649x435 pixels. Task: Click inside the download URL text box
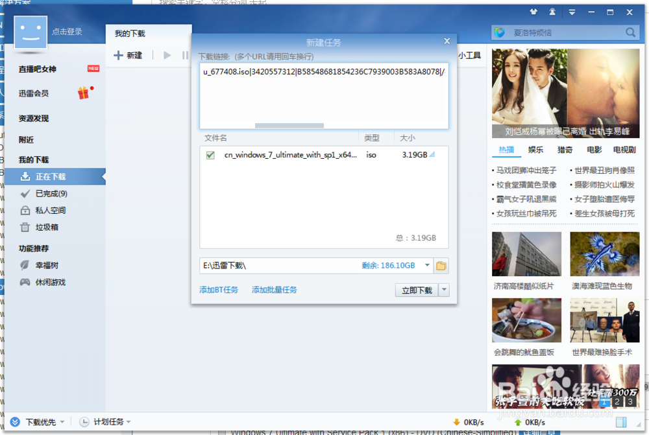point(324,95)
